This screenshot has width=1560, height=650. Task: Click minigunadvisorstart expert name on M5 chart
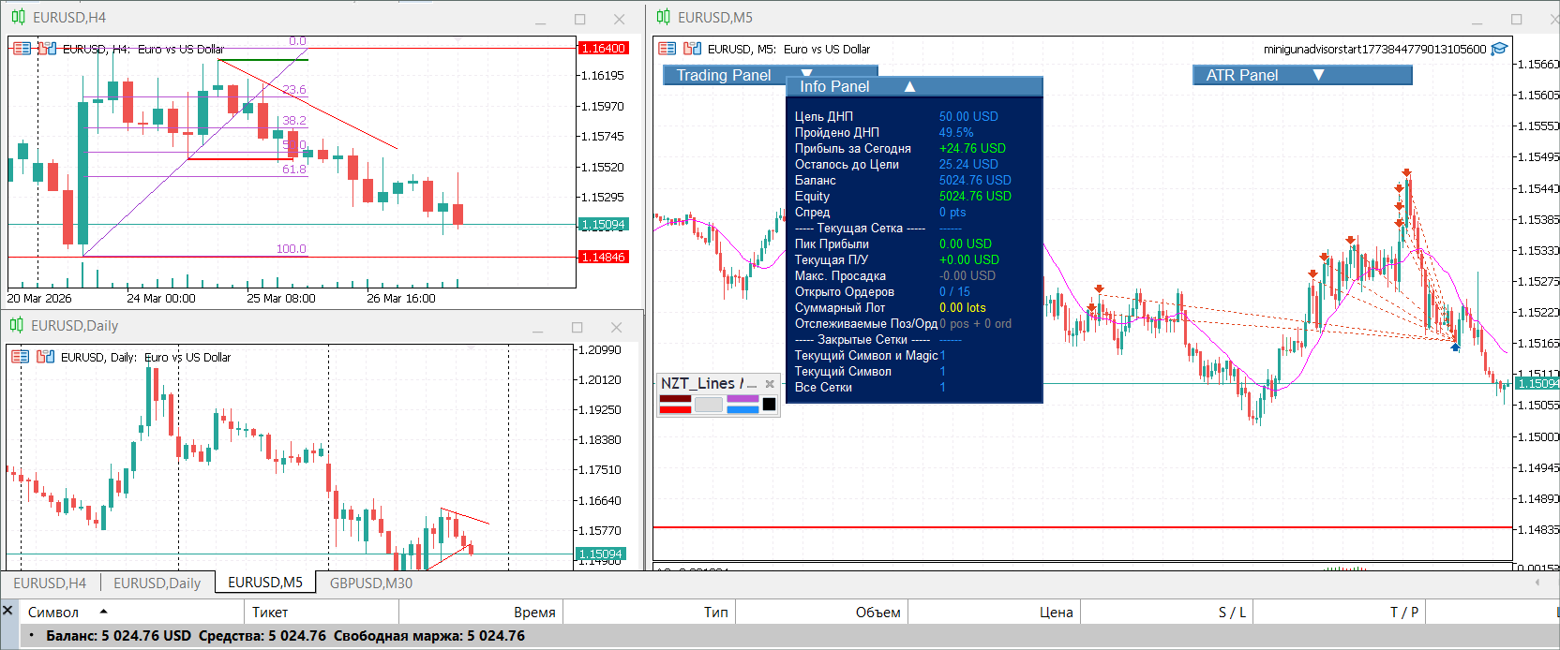click(x=1374, y=49)
